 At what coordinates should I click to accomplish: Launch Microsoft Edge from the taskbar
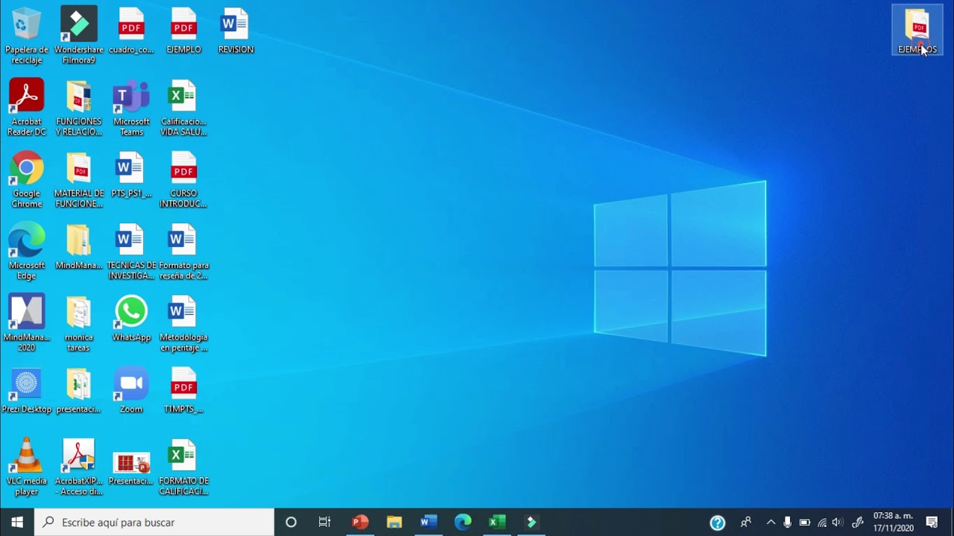pos(463,522)
